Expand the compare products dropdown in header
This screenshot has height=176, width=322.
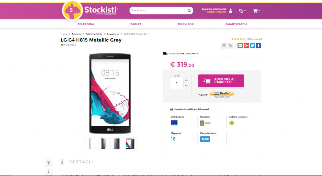[x=242, y=11]
